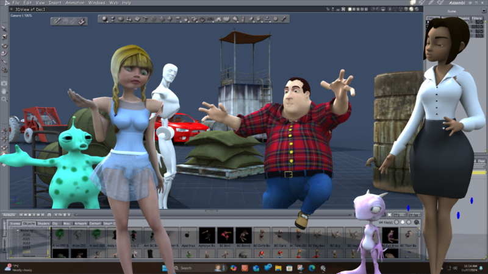This screenshot has height=274, width=488.
Task: Open the Help menu
Action: click(x=126, y=3)
